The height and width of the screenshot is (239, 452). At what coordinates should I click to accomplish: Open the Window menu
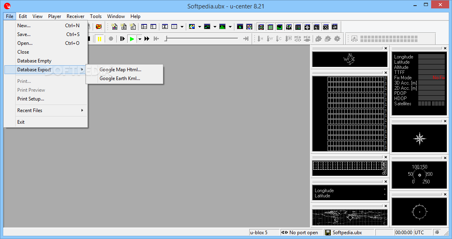[116, 16]
